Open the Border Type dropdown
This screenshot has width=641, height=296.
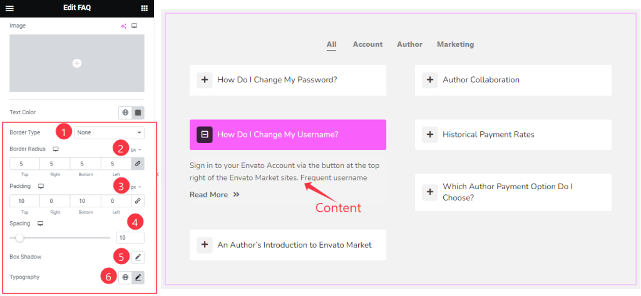pos(109,132)
